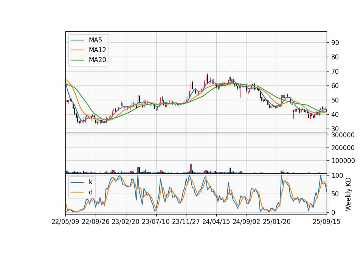
Task: Click the price axis value 90
Action: pyautogui.click(x=335, y=43)
